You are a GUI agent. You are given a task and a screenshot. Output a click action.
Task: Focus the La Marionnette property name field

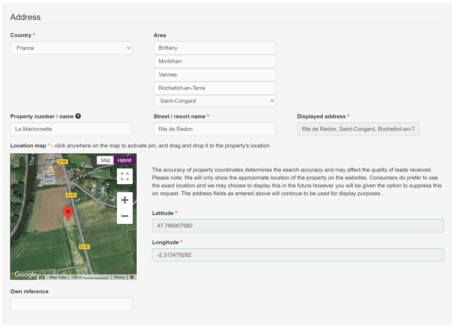point(71,129)
